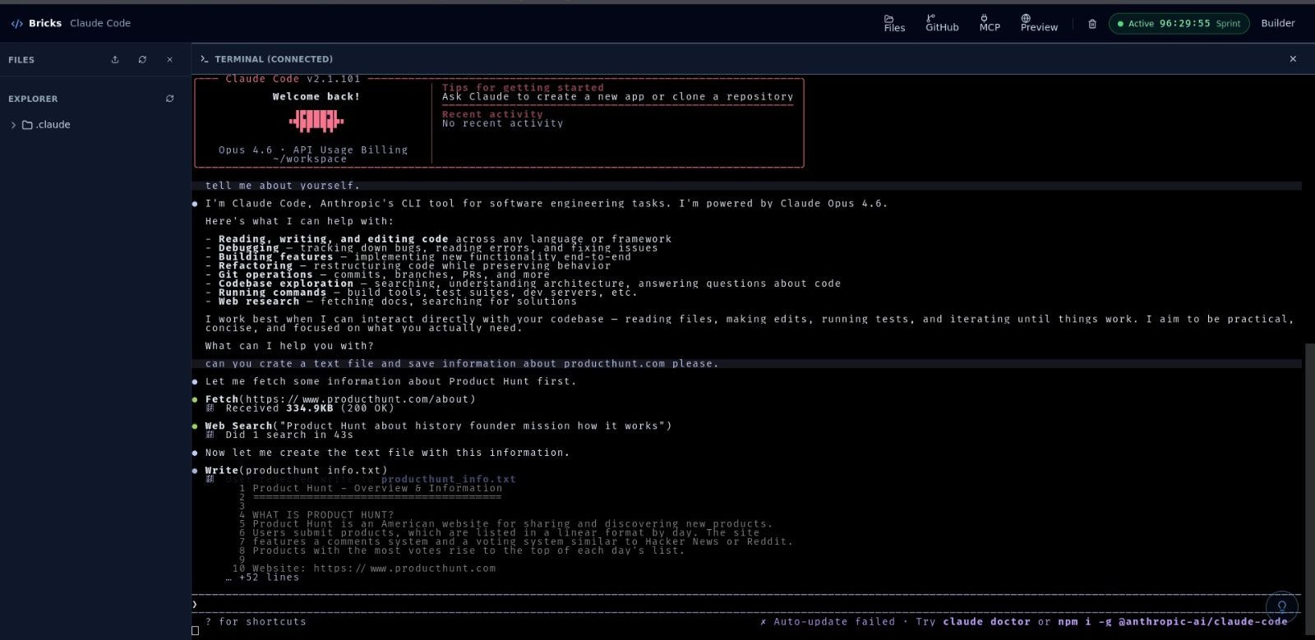1315x640 pixels.
Task: Close the terminal panel
Action: 1293,59
